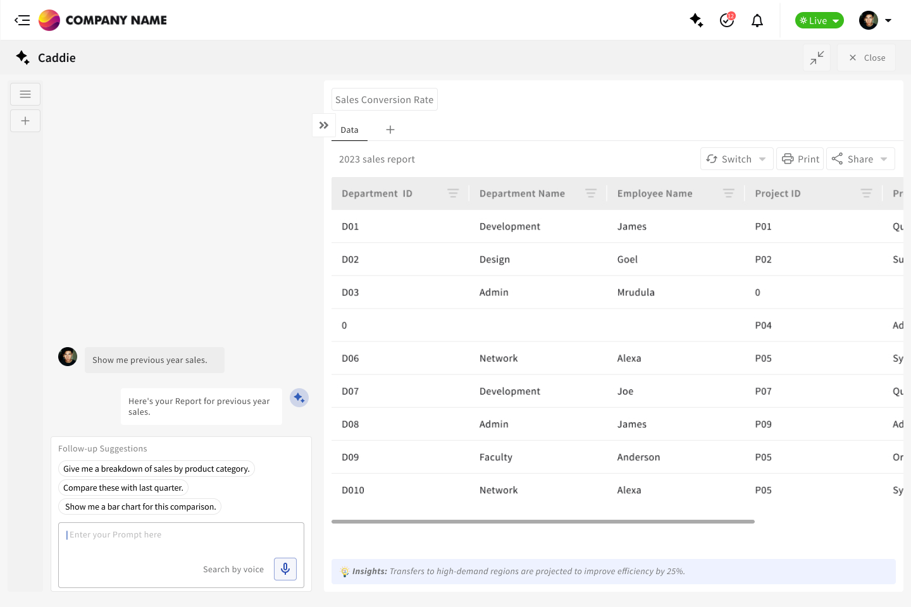This screenshot has height=607, width=911.
Task: Add a new tab next to Data
Action: (x=390, y=130)
